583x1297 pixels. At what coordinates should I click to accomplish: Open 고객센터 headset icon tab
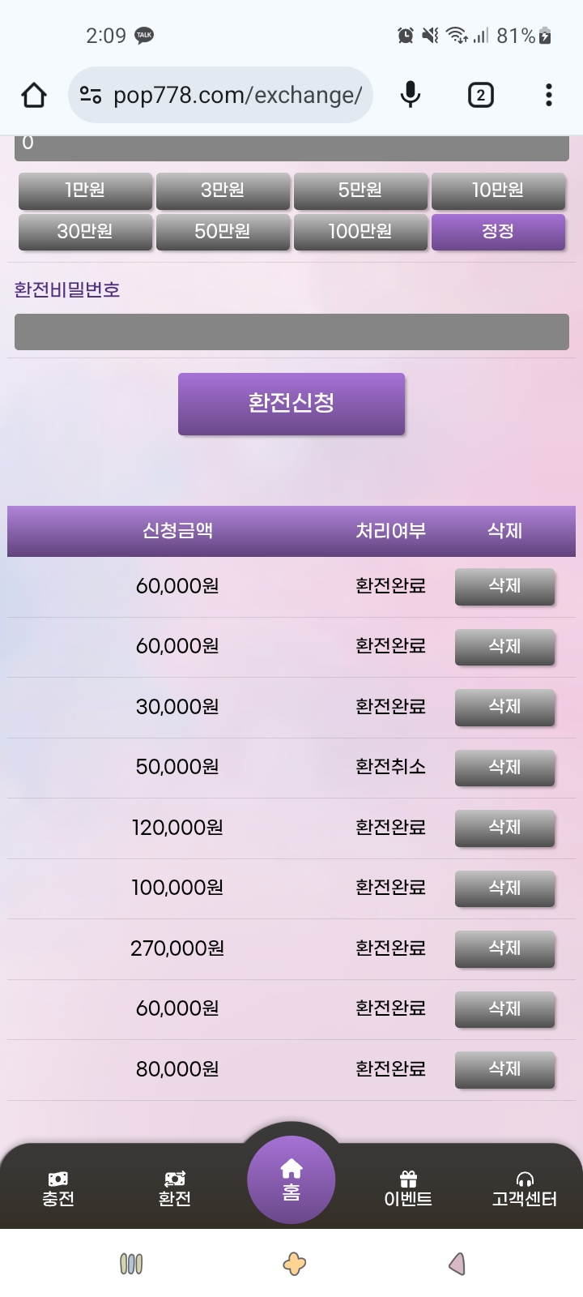tap(525, 1189)
